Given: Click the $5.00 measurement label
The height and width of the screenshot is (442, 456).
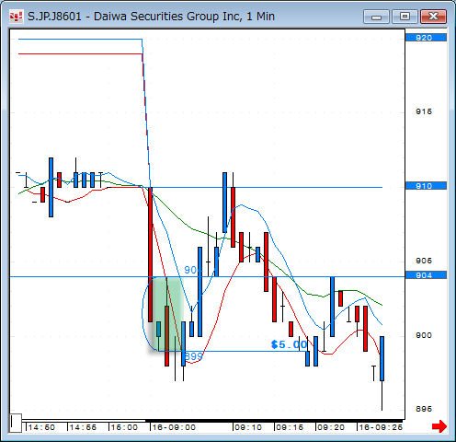Looking at the screenshot, I should click(x=289, y=344).
